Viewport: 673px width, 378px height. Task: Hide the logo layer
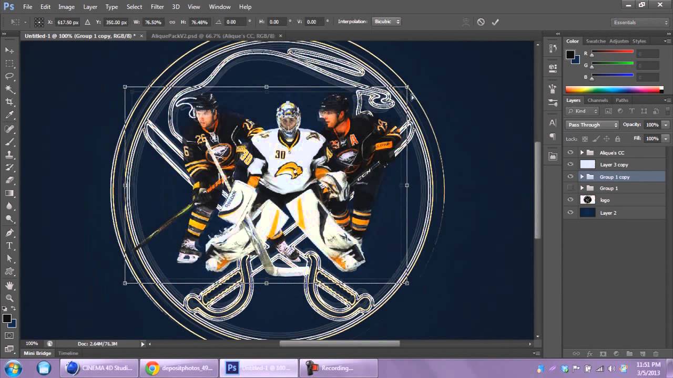(x=570, y=200)
